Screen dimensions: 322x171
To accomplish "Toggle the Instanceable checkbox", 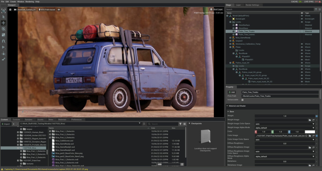I will click(x=242, y=100).
